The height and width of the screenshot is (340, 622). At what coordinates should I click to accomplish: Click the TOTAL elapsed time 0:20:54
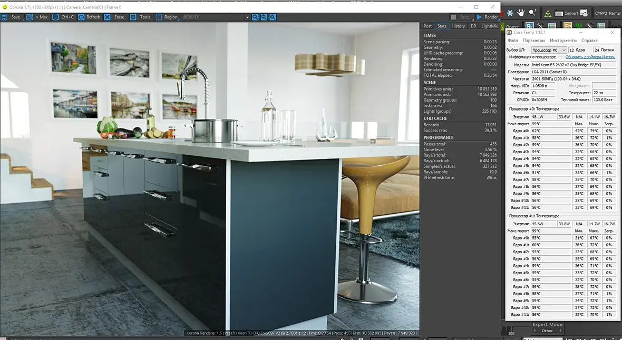(x=490, y=75)
